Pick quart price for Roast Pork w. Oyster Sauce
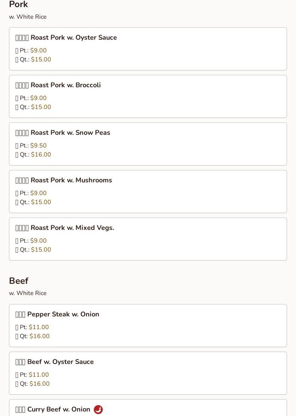This screenshot has width=296, height=416. 41,60
